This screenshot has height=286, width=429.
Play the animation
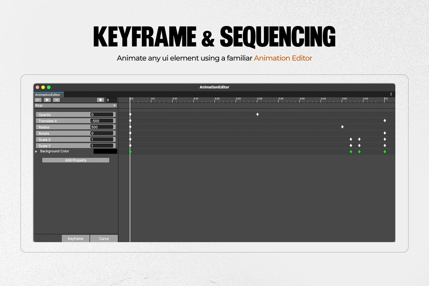tap(47, 100)
